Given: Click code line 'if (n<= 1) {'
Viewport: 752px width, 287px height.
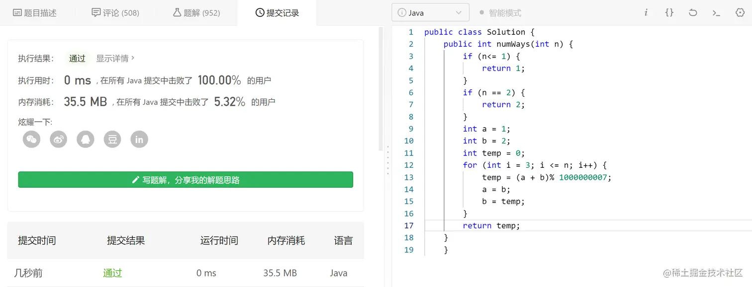Looking at the screenshot, I should tap(491, 56).
